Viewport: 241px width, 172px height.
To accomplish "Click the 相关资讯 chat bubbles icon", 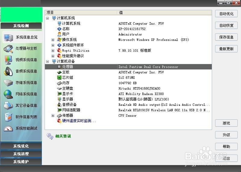I will tap(50, 136).
